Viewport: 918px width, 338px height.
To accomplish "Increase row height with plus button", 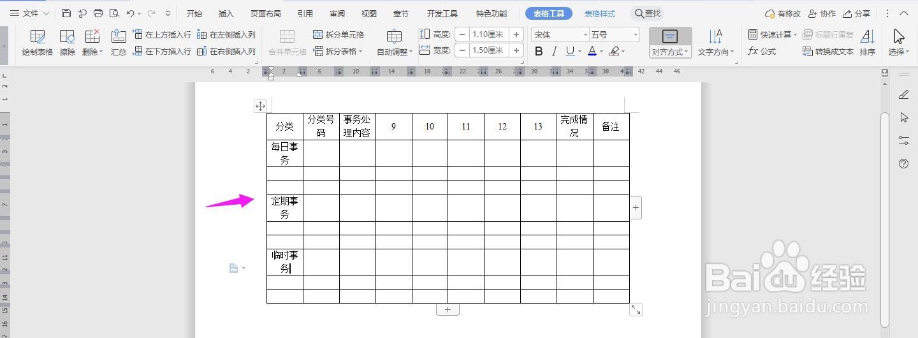I will [516, 34].
